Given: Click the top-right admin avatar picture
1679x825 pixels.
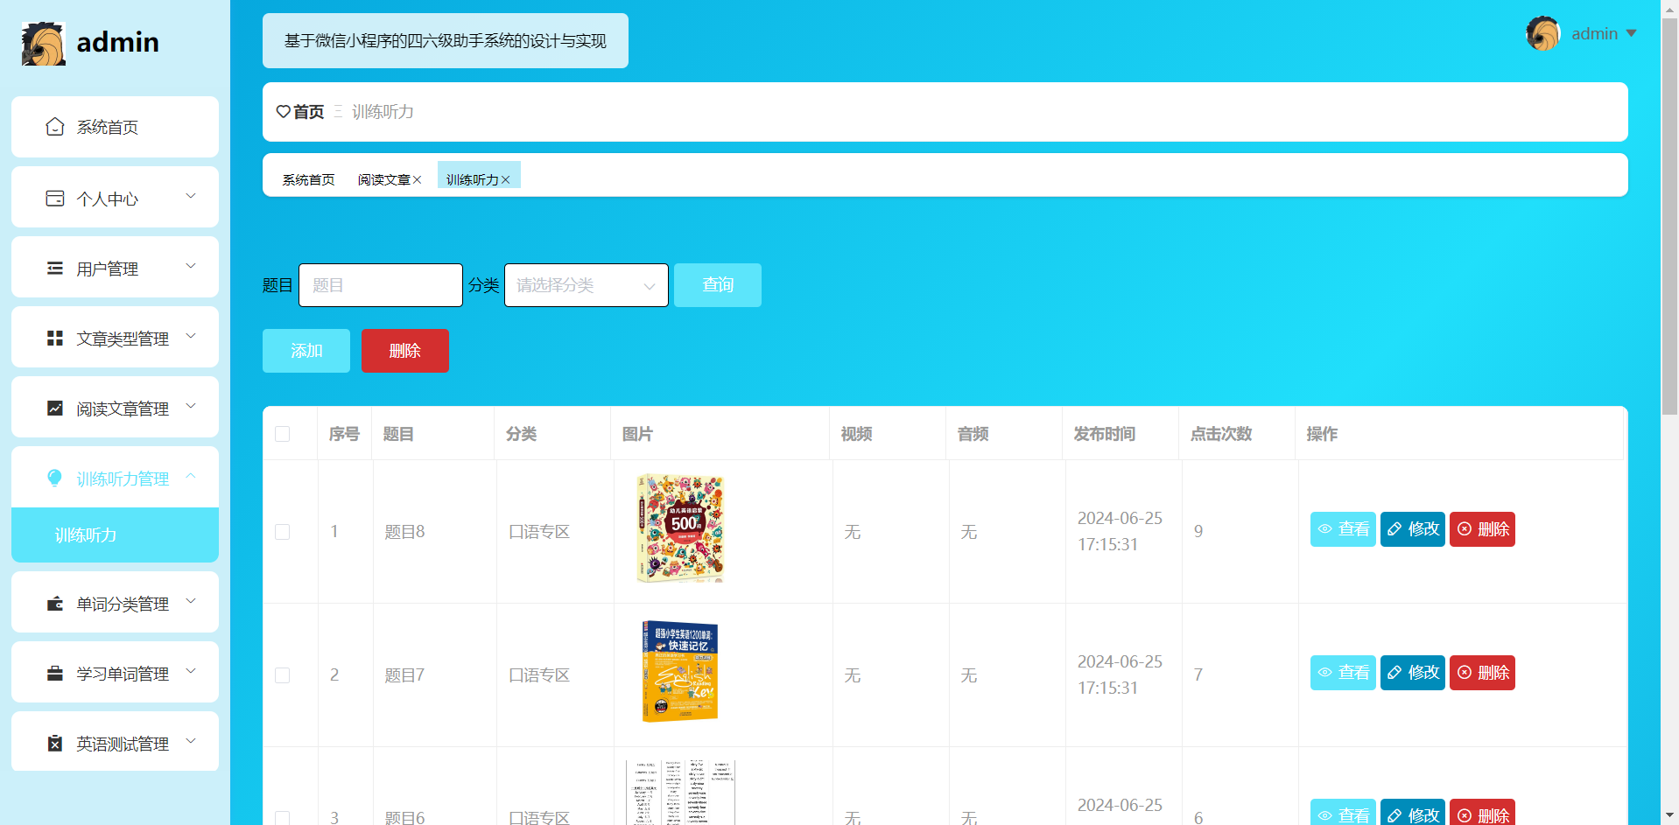Looking at the screenshot, I should (x=1543, y=34).
